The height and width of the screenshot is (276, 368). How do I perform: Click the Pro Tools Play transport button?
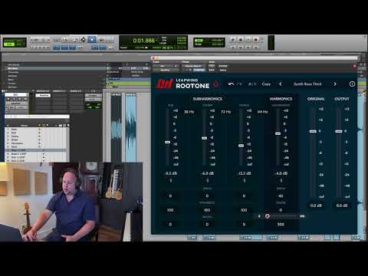click(248, 40)
